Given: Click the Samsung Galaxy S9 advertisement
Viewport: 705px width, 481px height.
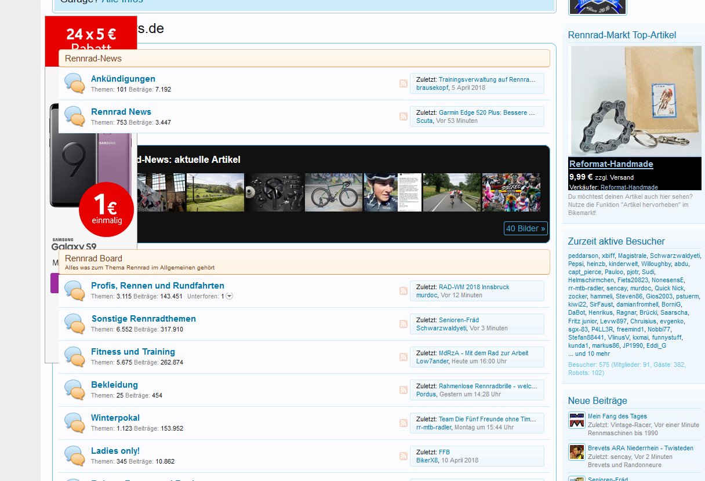Looking at the screenshot, I should pyautogui.click(x=91, y=174).
